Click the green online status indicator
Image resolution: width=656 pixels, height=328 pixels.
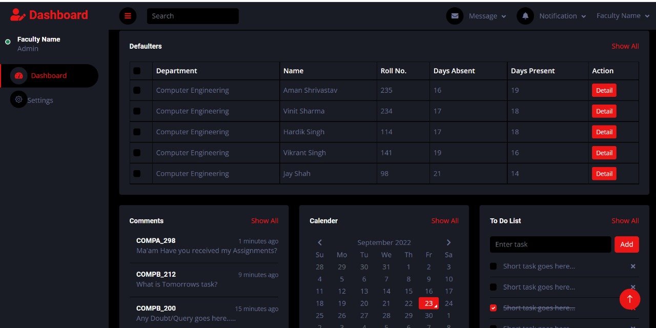click(x=8, y=42)
